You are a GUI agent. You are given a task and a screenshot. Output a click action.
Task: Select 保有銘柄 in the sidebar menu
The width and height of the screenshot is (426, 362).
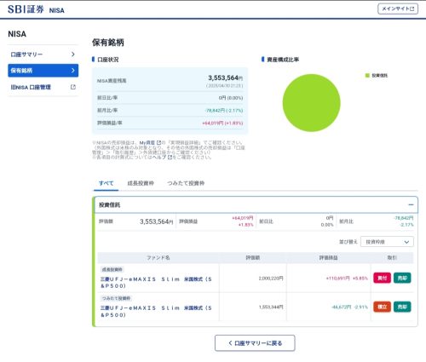click(43, 71)
